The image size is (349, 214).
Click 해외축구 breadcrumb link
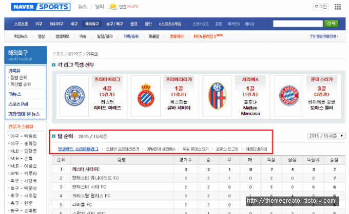(x=74, y=54)
